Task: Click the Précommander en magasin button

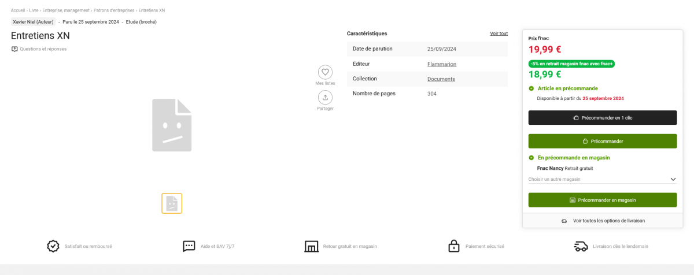Action: (x=603, y=200)
